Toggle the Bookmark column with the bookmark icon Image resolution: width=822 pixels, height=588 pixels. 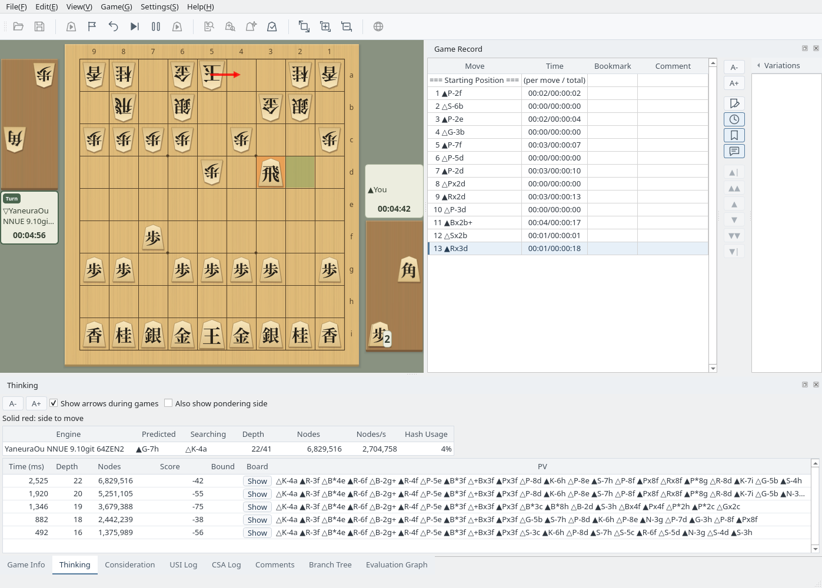[734, 135]
